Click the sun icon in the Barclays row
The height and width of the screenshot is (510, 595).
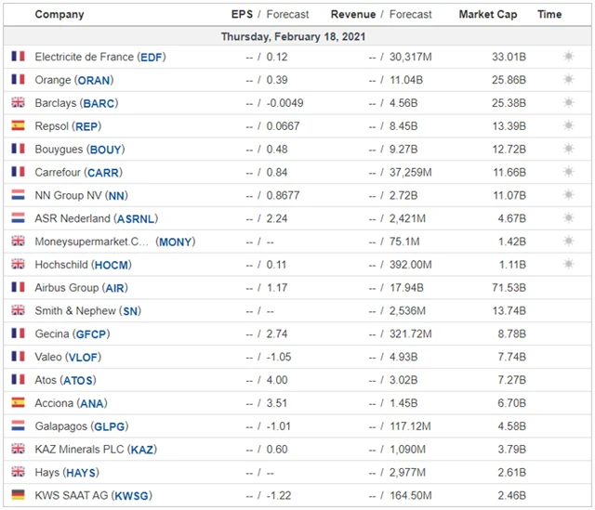click(x=568, y=103)
